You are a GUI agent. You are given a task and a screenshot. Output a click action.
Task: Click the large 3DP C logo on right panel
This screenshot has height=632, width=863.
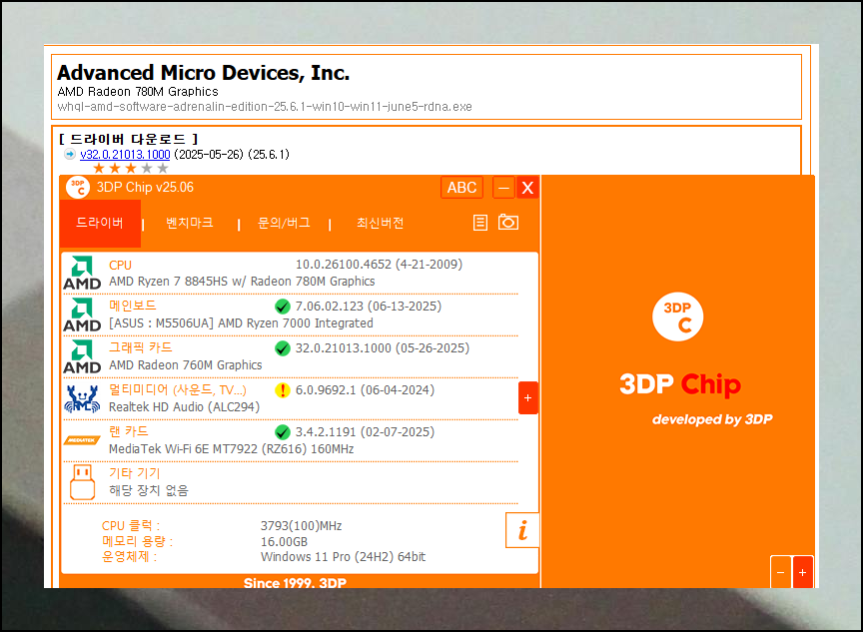(677, 316)
